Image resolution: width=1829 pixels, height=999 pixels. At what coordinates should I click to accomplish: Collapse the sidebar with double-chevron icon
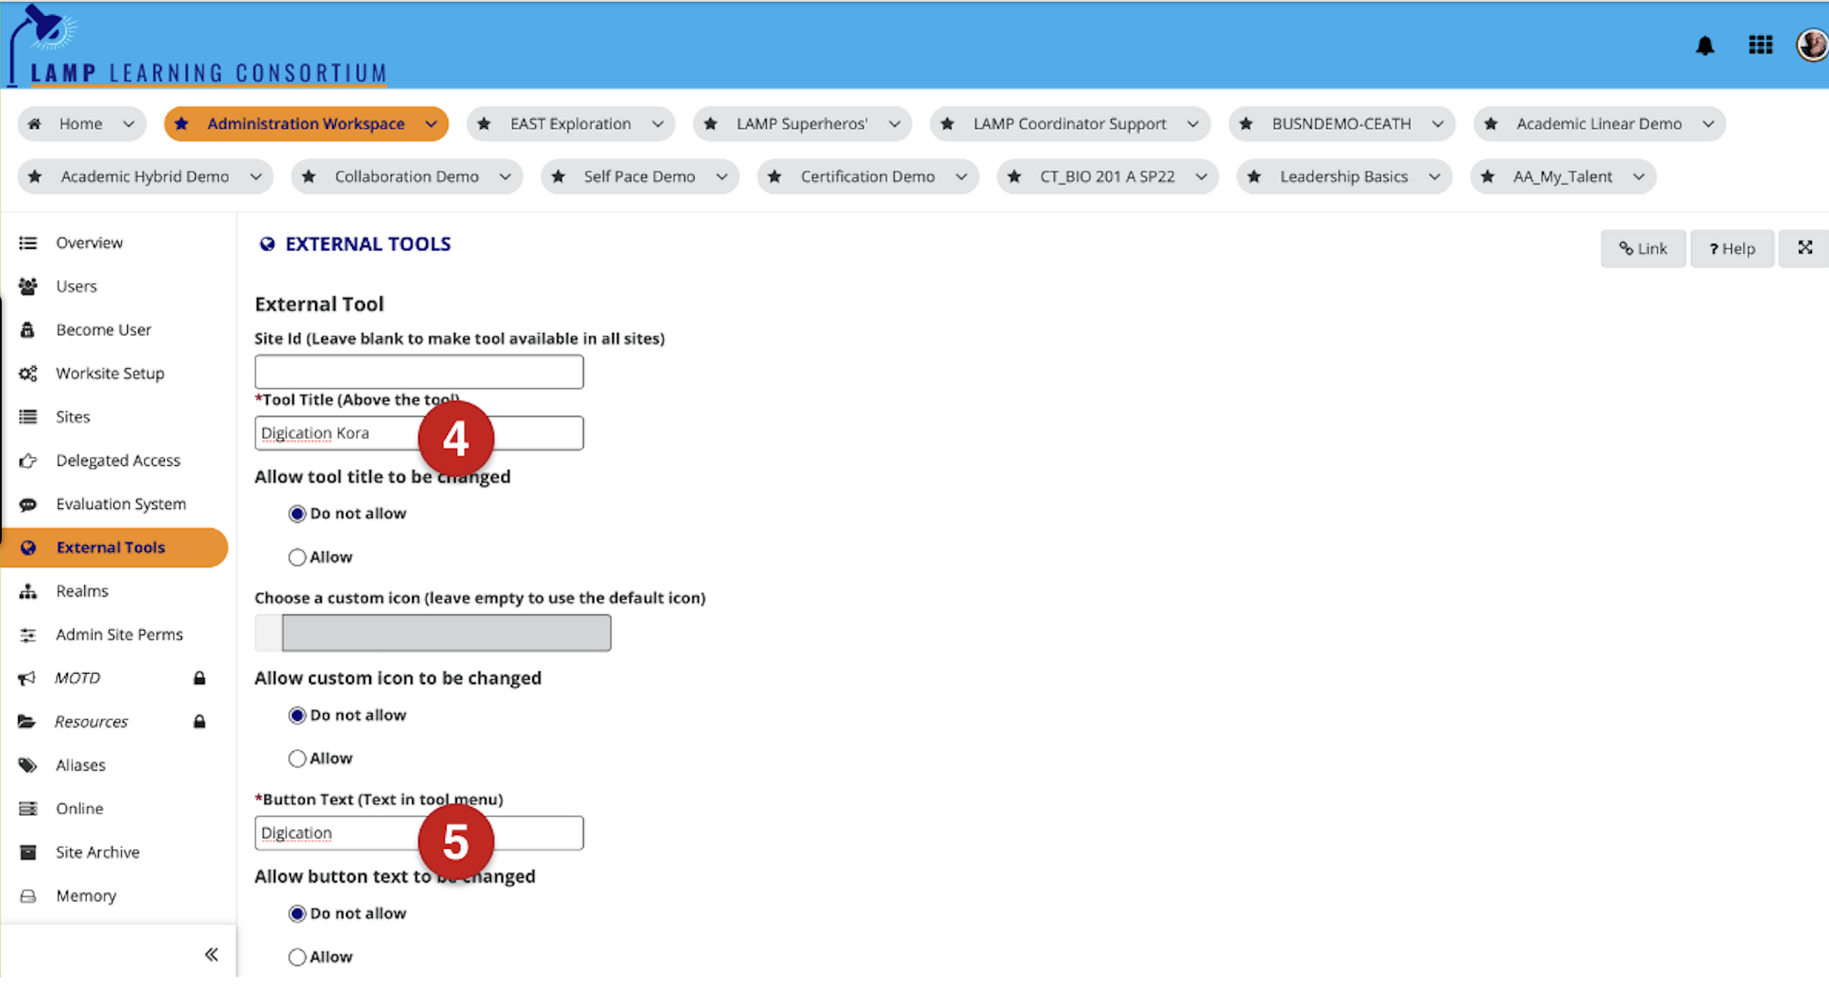click(211, 954)
